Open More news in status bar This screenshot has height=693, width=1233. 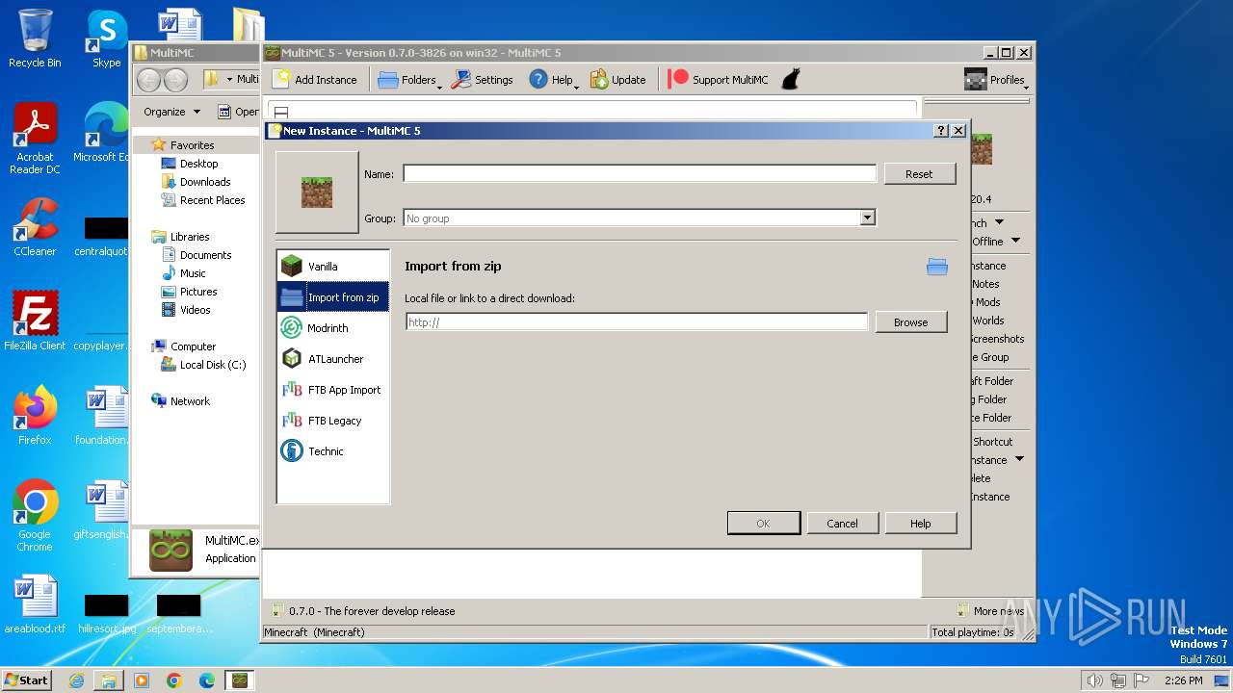point(991,611)
